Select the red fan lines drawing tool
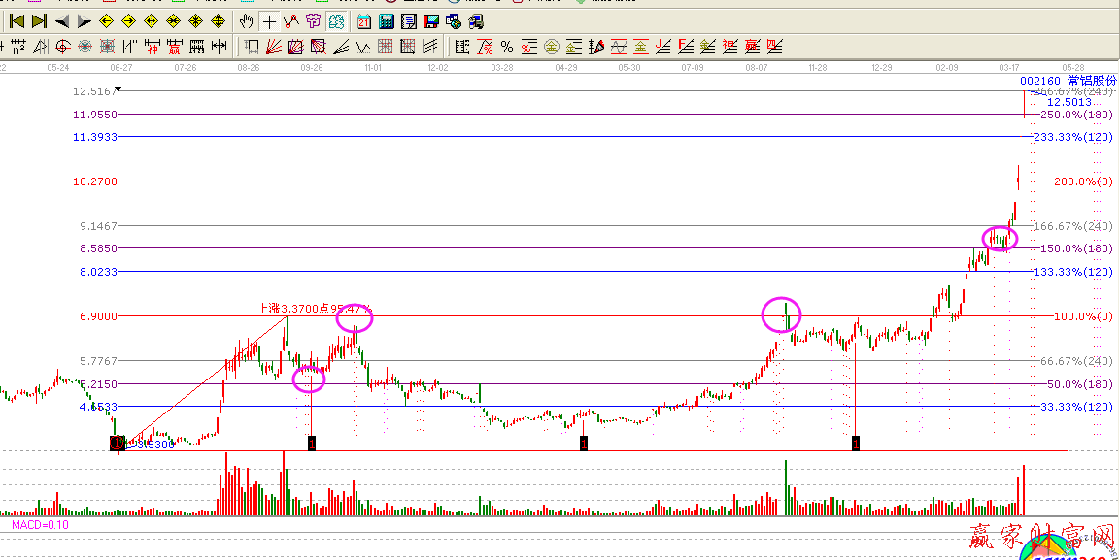Screen dimensions: 1120x560 (274, 46)
